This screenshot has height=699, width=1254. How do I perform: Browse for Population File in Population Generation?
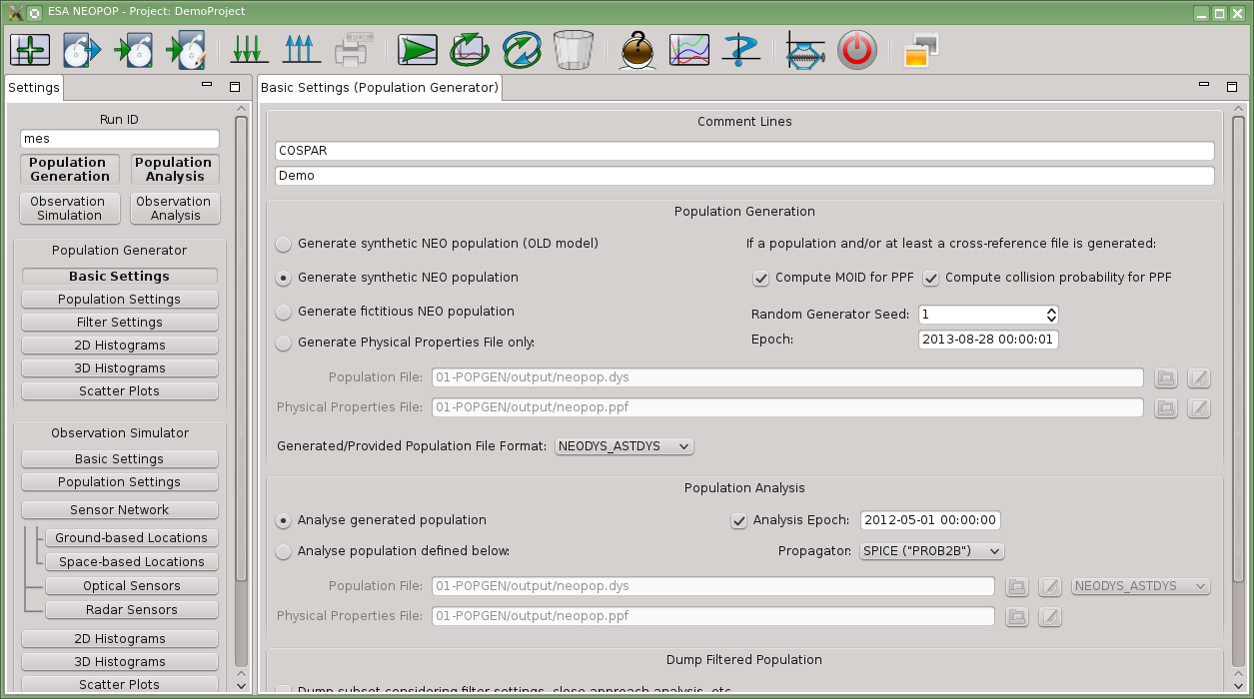pos(1165,377)
